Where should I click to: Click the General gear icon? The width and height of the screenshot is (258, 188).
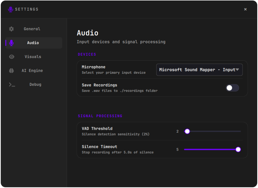pyautogui.click(x=11, y=29)
